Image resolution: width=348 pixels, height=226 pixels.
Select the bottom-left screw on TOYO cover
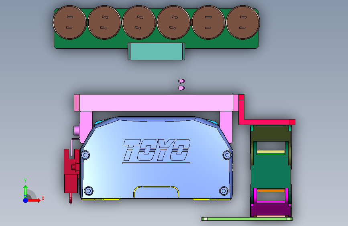coord(89,191)
